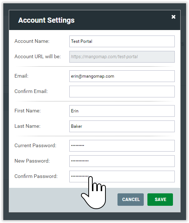This screenshot has height=223, width=189.
Task: Click the Account Name field containing Test Portal
Action: click(122, 41)
